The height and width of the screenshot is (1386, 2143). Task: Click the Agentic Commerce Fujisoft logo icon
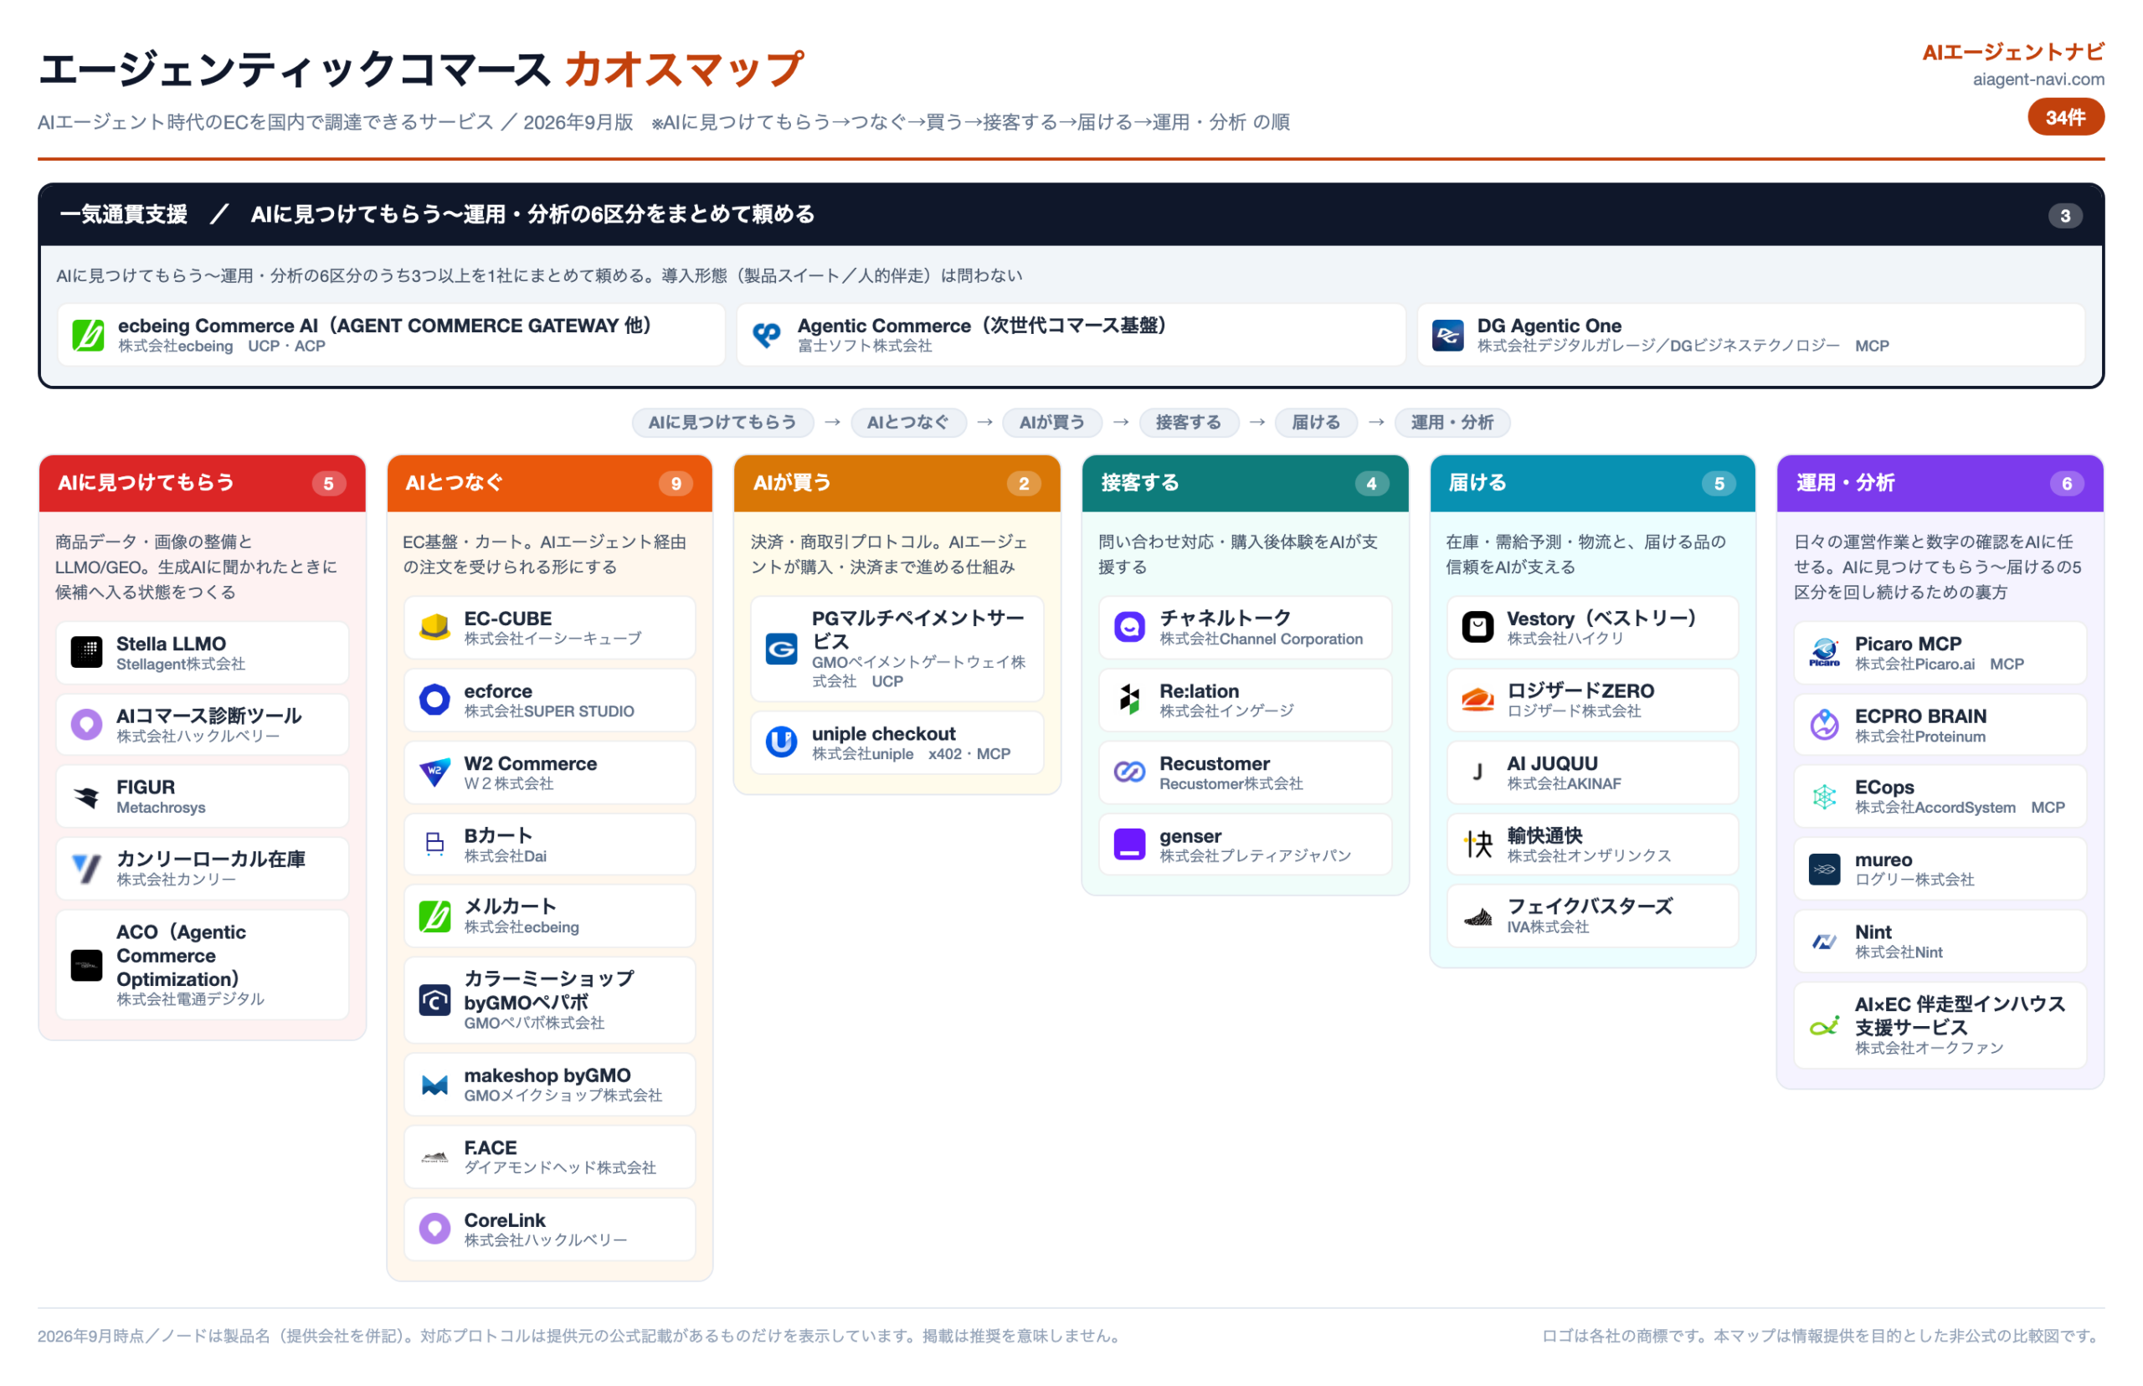click(x=767, y=335)
